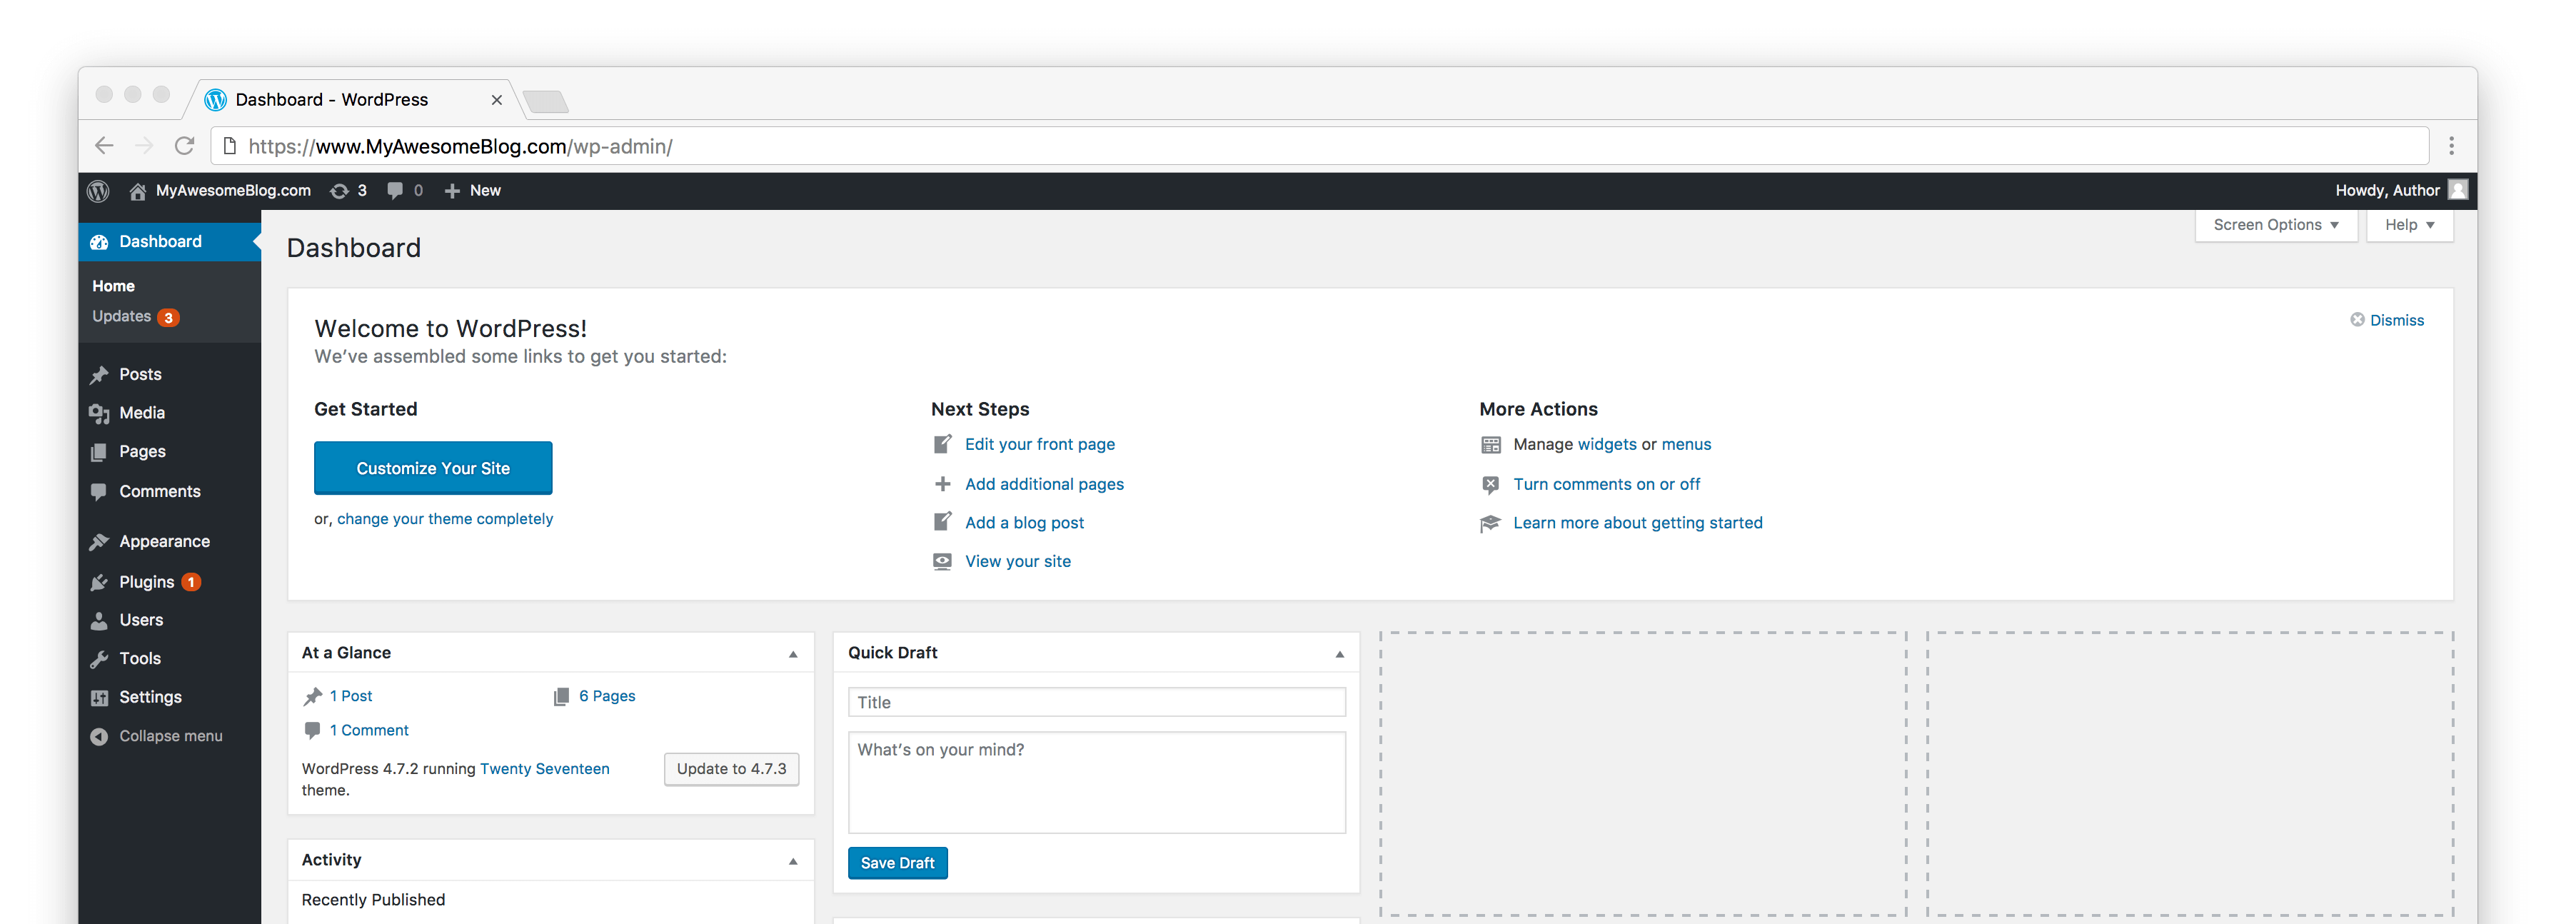Click the Pages icon in sidebar
2576x924 pixels.
point(99,452)
